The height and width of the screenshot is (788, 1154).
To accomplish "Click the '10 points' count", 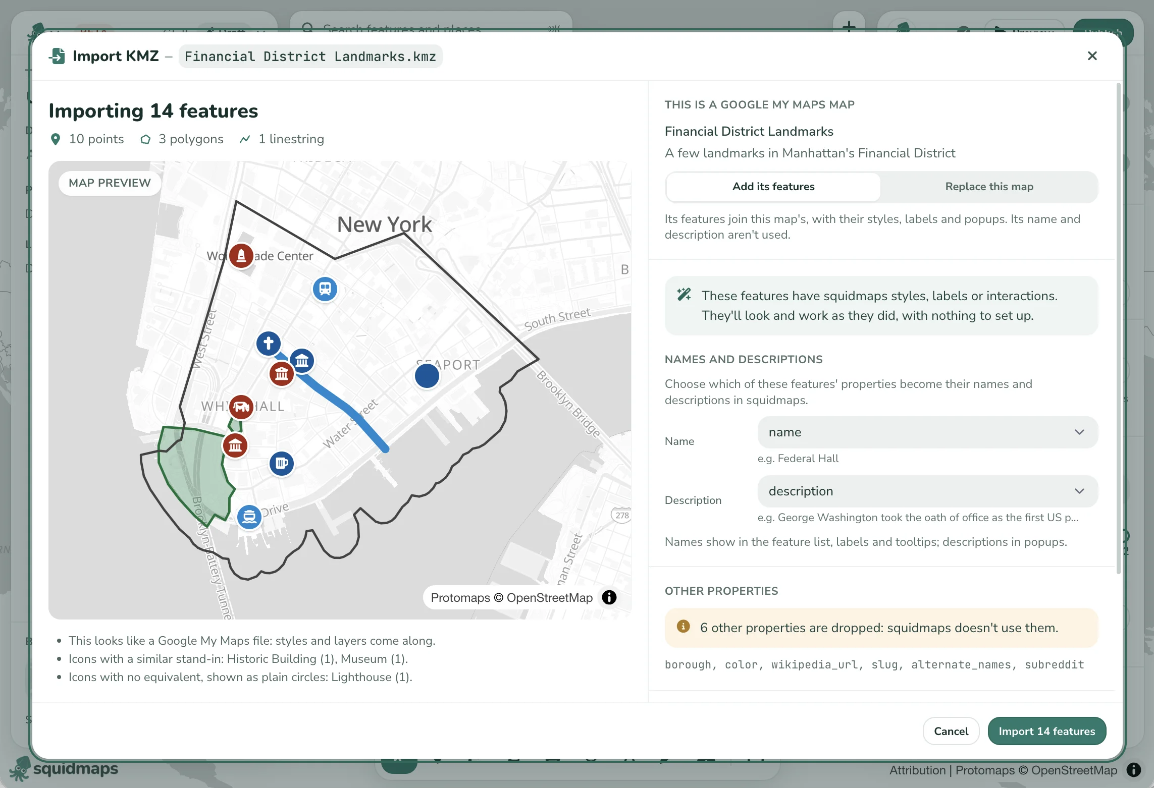I will pos(87,139).
